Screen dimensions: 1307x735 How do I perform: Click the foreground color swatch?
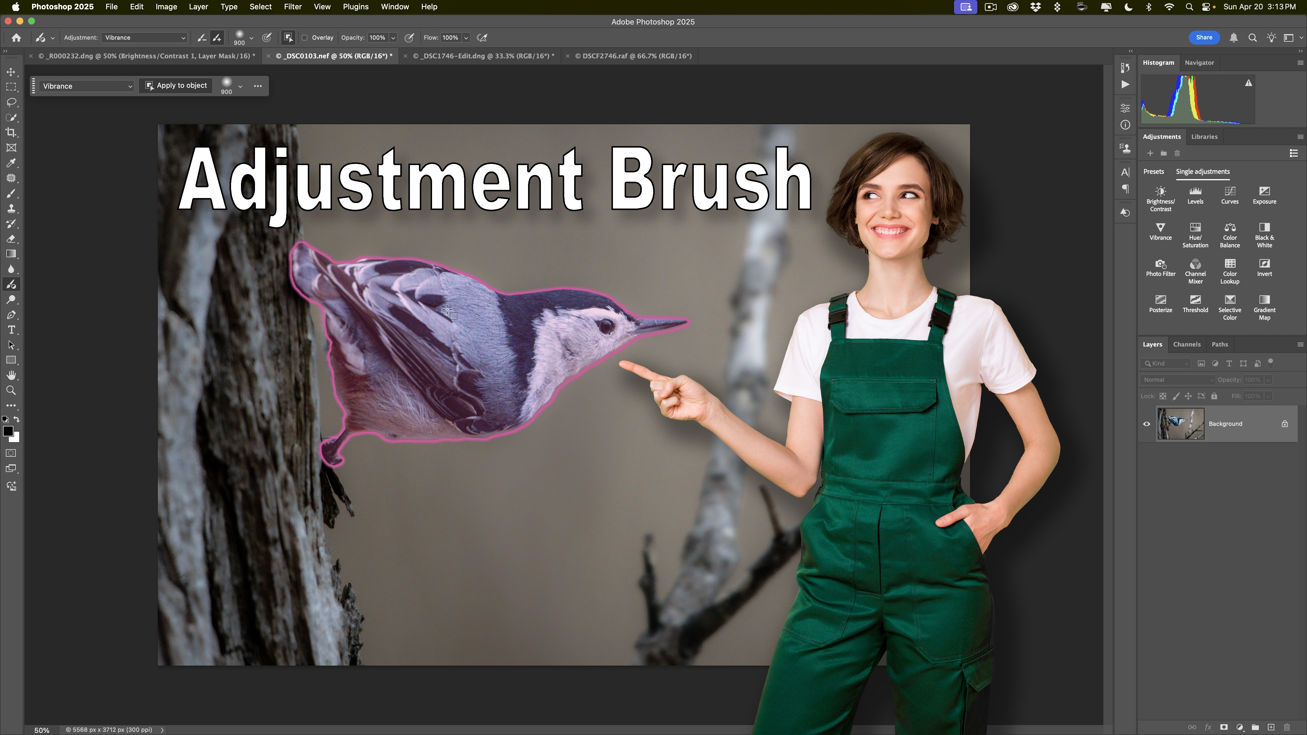(x=8, y=431)
